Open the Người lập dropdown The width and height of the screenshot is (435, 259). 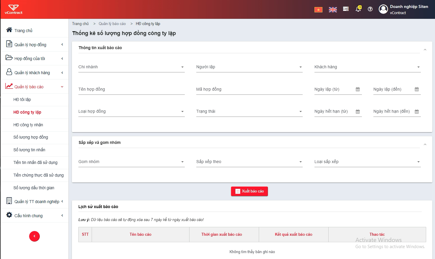[x=249, y=67]
